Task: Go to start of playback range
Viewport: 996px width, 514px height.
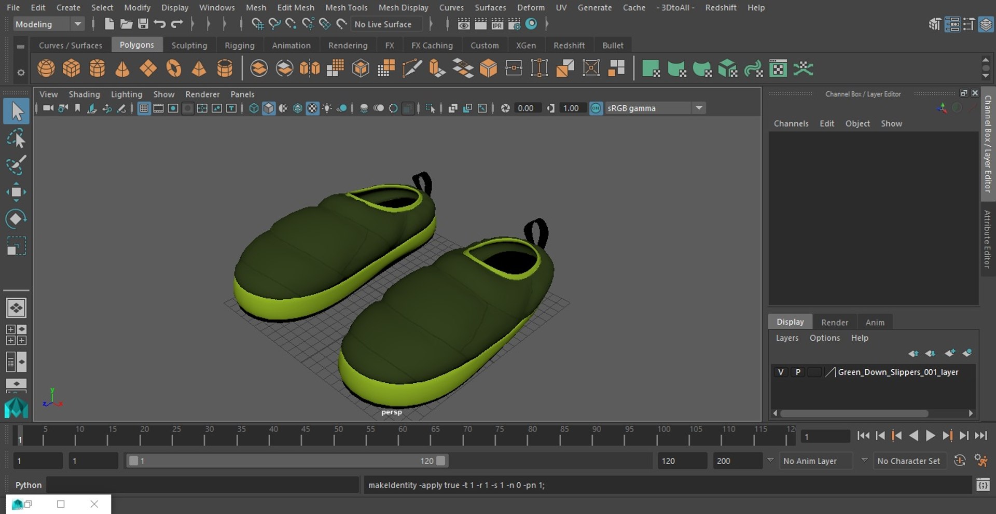Action: (863, 436)
